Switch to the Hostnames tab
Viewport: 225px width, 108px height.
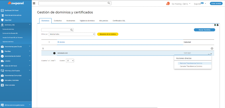coord(70,21)
